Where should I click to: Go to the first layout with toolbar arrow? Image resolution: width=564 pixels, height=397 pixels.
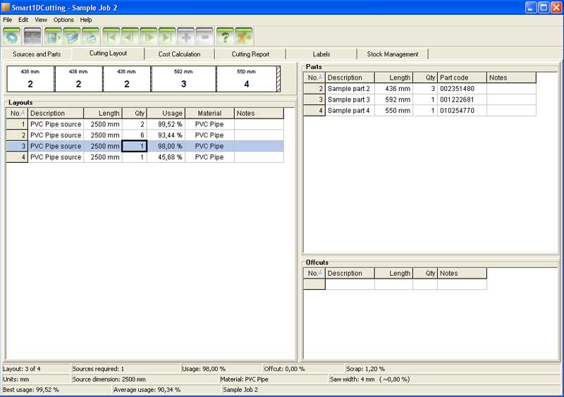111,37
